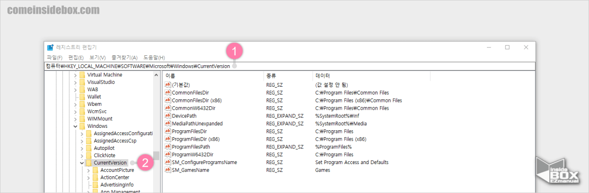Click REG_EXPAND_SZ type in DevicePath row
This screenshot has width=589, height=193.
(285, 116)
